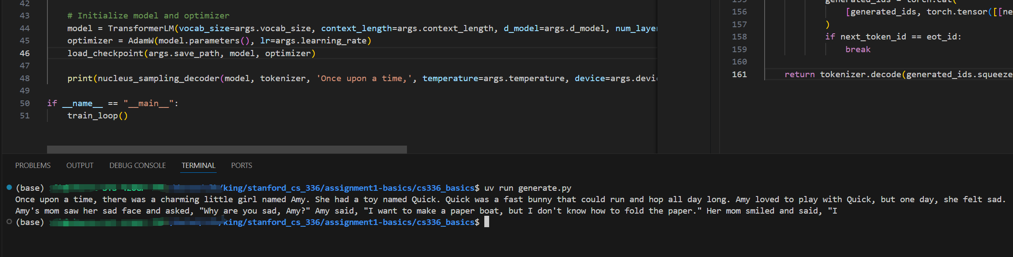Click the terminal output line starting 'Once upon a time'
Viewport: 1013px width, 257px height.
[x=511, y=199]
